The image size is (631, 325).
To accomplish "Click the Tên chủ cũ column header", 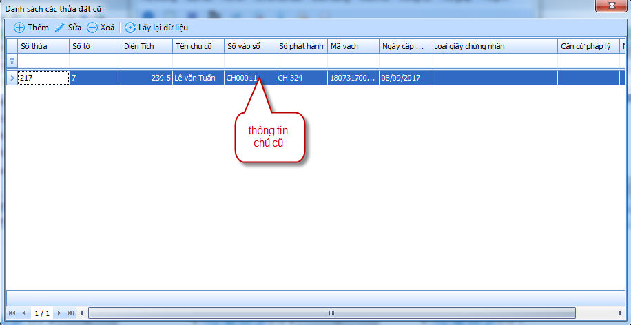I will 198,46.
